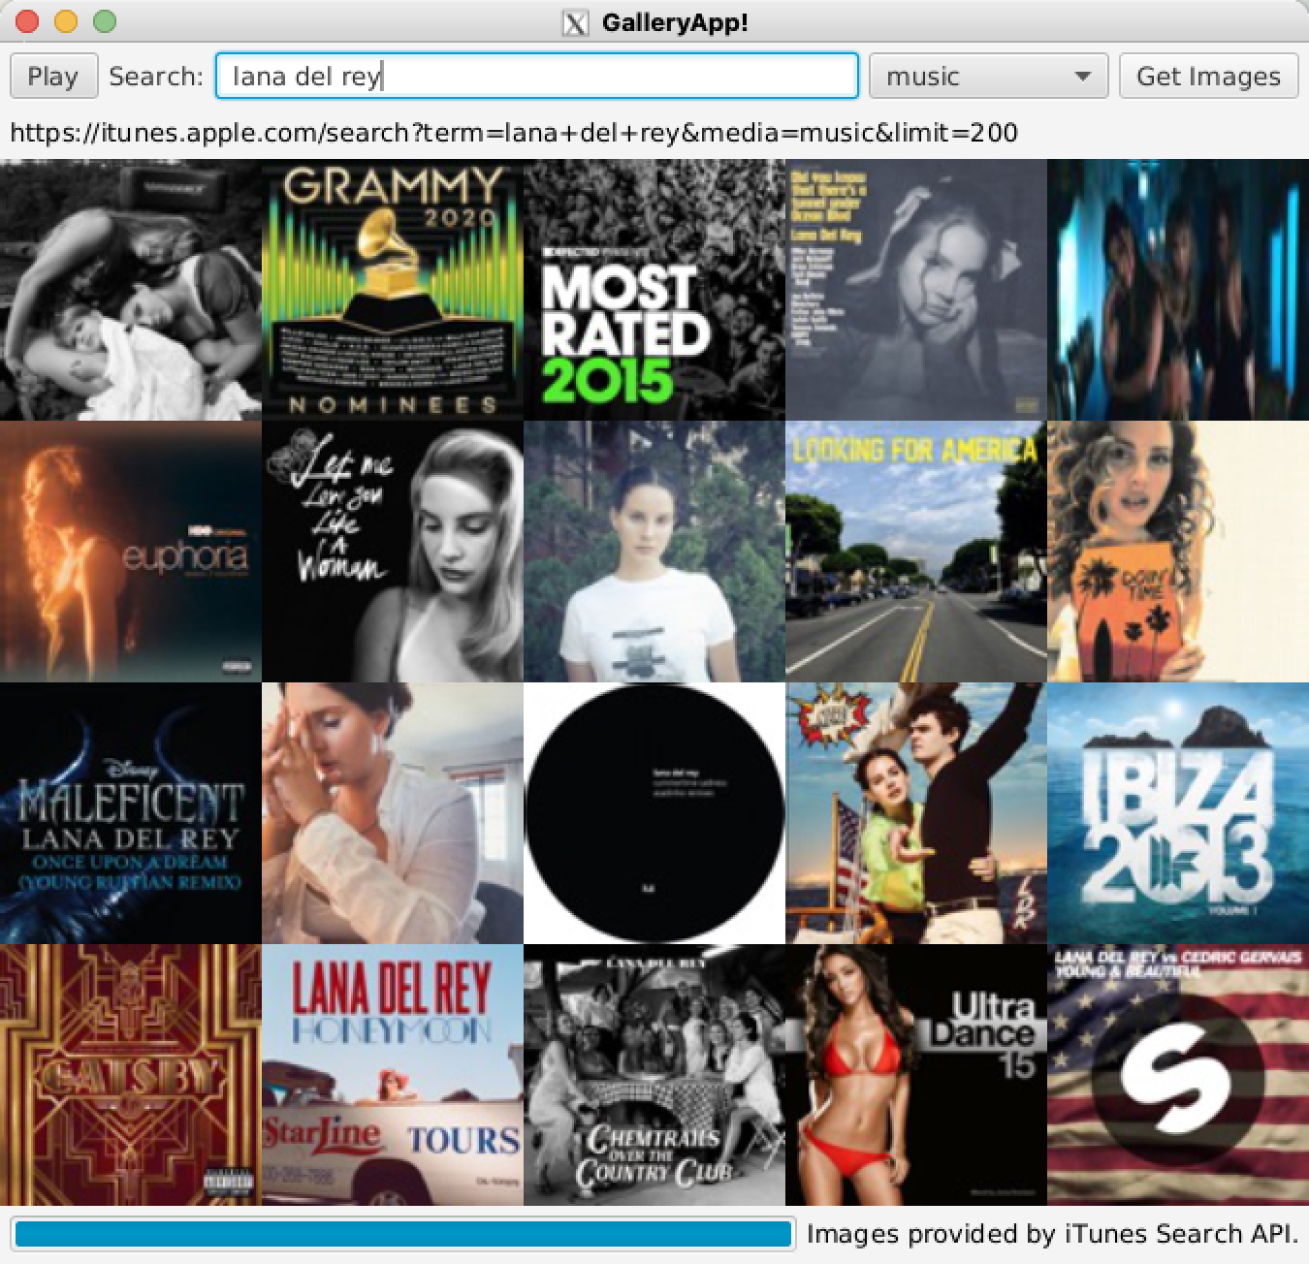Image resolution: width=1309 pixels, height=1264 pixels.
Task: Open the Ultra Dance 15 cover
Action: 916,1075
